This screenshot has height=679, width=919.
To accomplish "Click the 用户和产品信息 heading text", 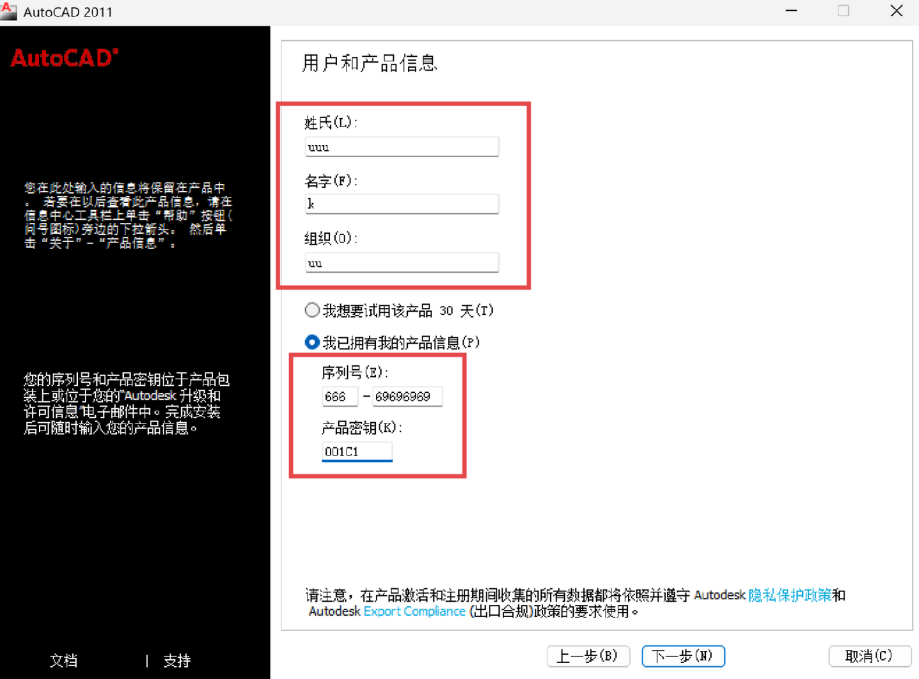I will tap(370, 63).
